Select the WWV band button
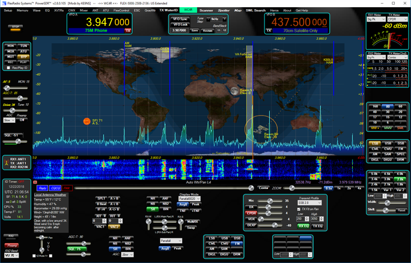411x263 pixels. (x=388, y=128)
